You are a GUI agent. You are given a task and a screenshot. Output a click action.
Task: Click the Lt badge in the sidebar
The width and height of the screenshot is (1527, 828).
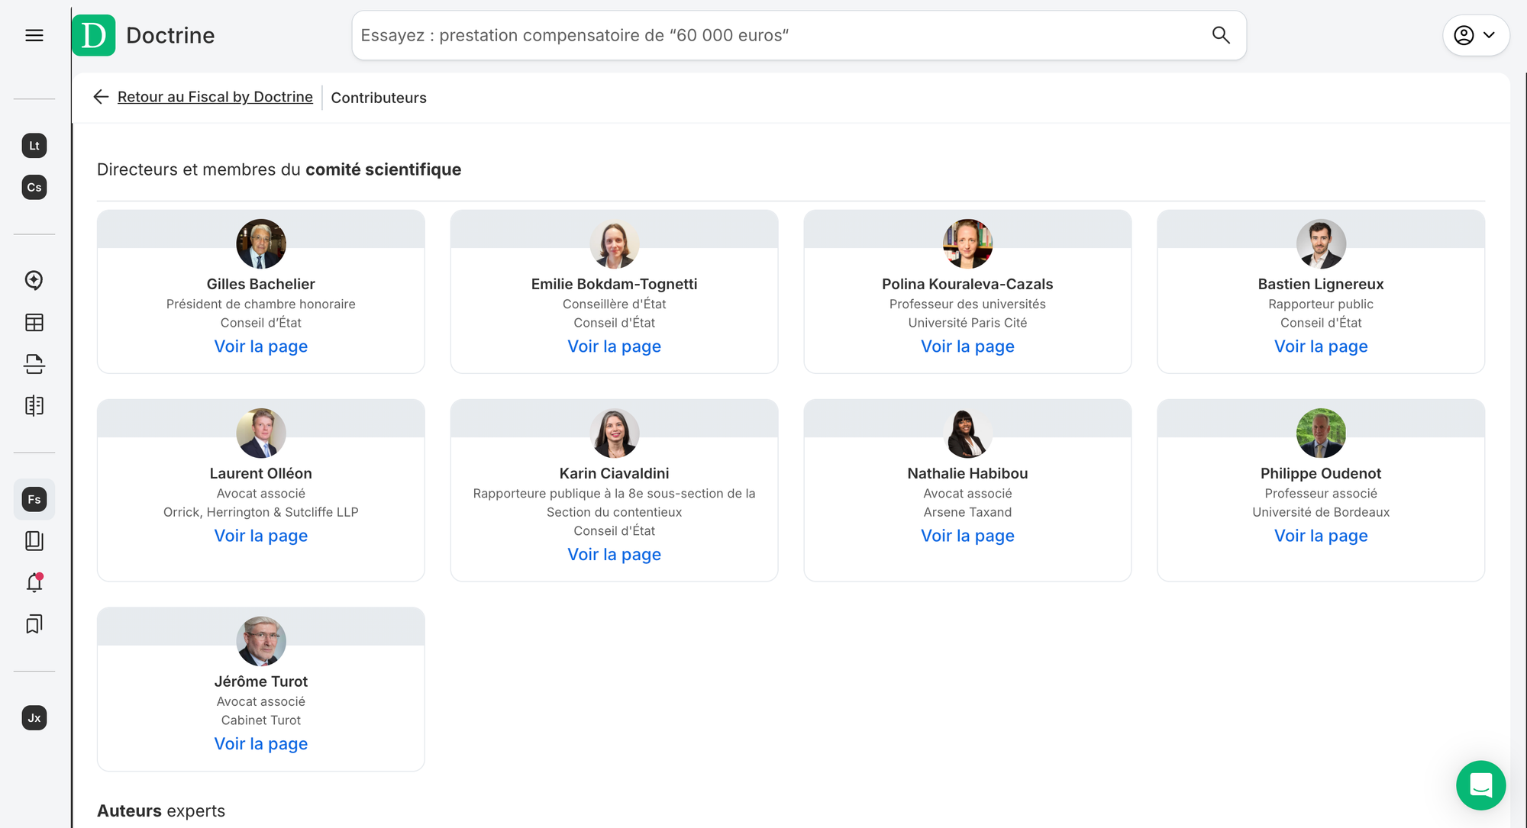34,145
